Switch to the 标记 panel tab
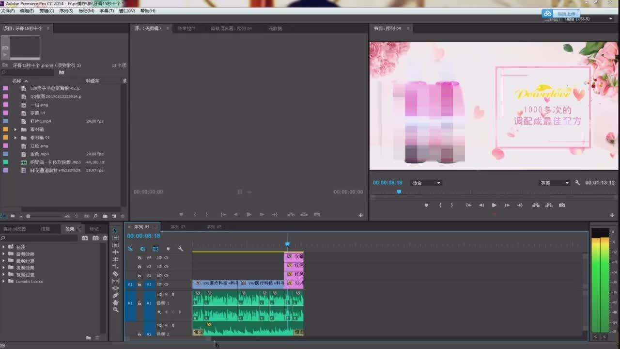 coord(94,229)
